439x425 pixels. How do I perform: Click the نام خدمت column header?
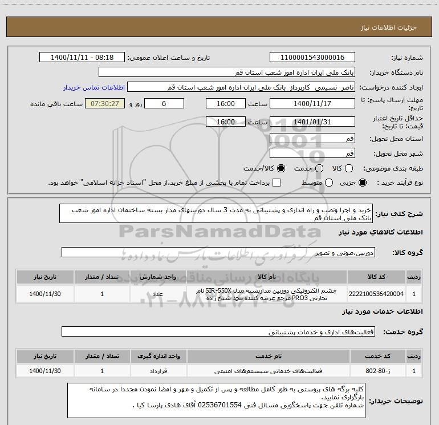269,356
